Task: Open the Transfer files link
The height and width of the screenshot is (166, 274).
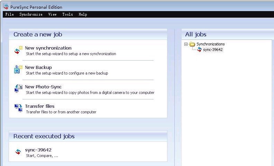Action: (x=40, y=106)
